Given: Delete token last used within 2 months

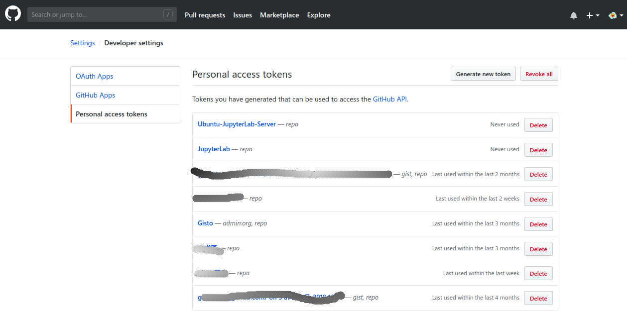Looking at the screenshot, I should [x=538, y=175].
